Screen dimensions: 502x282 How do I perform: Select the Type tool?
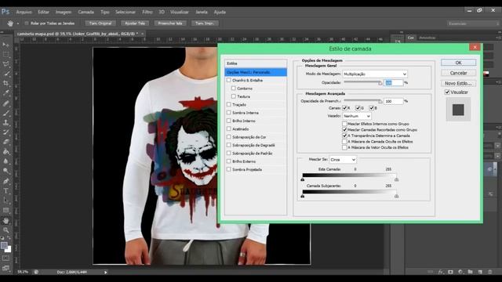5,191
